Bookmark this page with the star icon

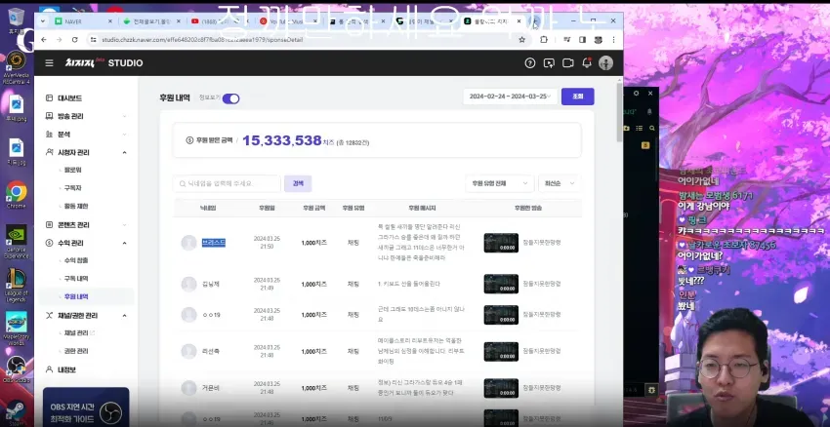(x=522, y=40)
